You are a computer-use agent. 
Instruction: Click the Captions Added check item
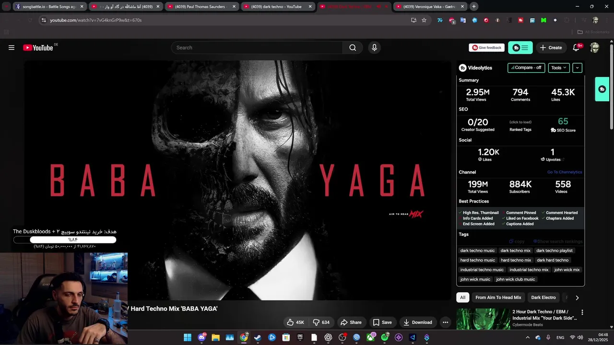518,224
